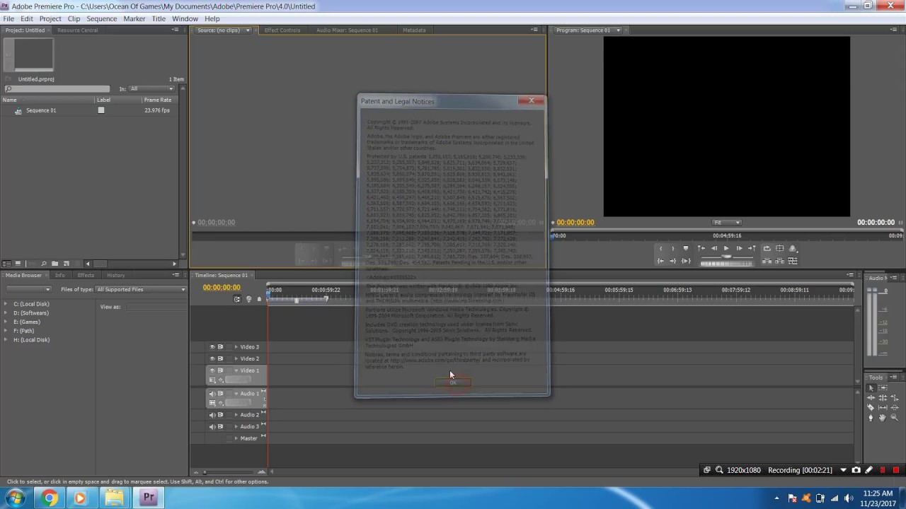Click the Extract button in Program monitor
Image resolution: width=906 pixels, height=509 pixels.
tap(780, 261)
